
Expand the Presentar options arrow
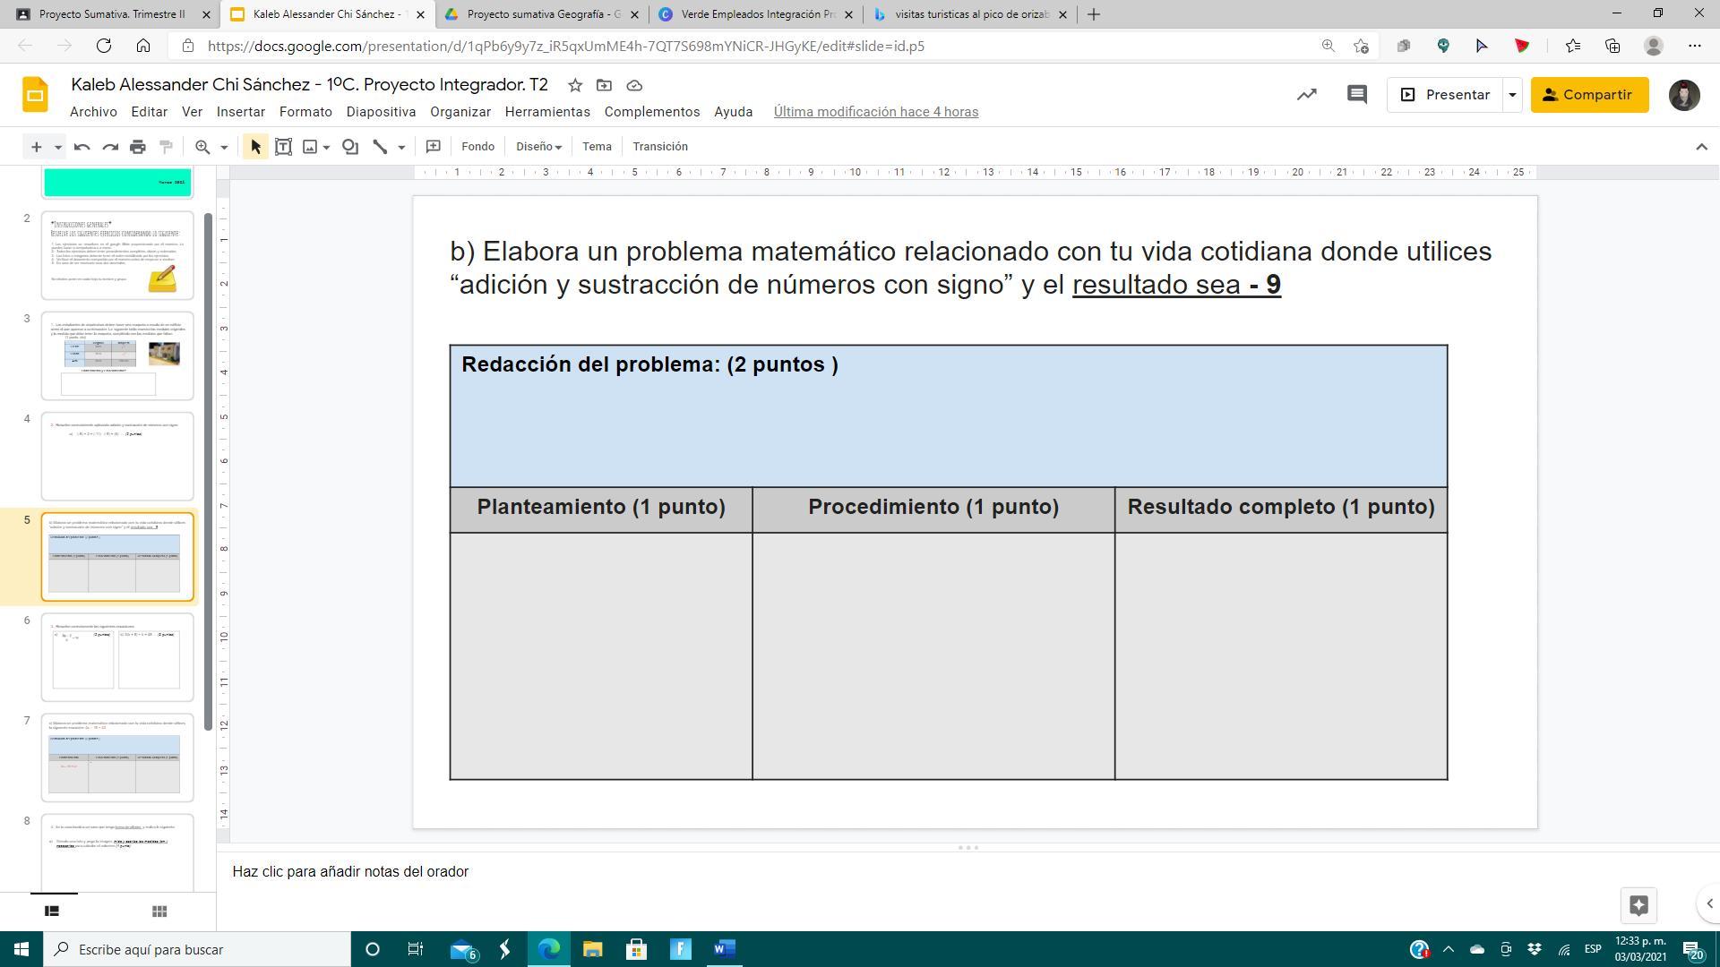1512,94
